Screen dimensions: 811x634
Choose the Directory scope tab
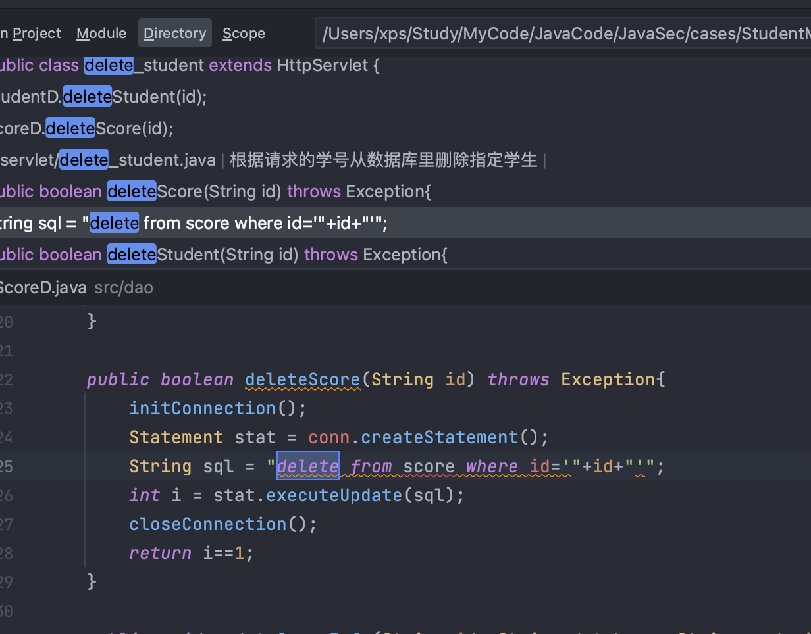point(174,34)
